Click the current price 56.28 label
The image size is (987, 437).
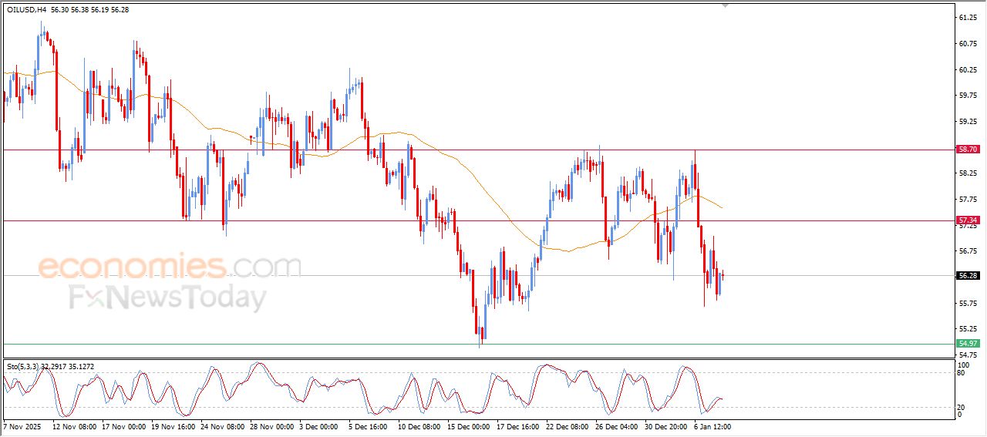coord(968,275)
